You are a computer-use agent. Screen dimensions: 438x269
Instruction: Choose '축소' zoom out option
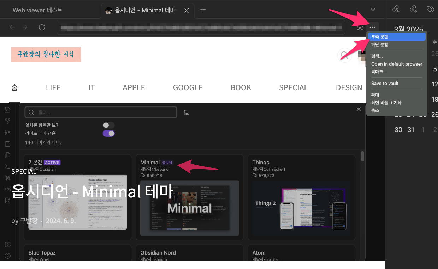397,110
